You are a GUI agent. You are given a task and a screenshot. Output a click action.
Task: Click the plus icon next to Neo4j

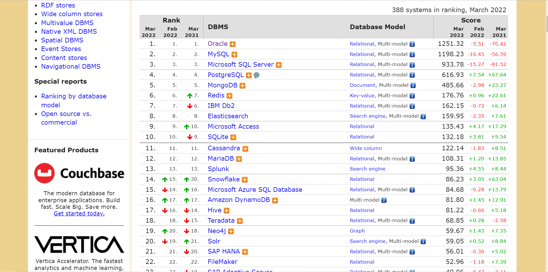231,231
